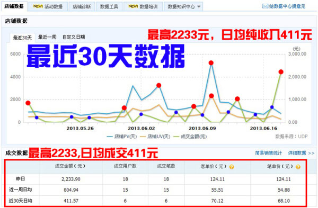Click the 54.88 笔单价 cell
Image resolution: width=318 pixels, height=208 pixels.
[x=284, y=190]
